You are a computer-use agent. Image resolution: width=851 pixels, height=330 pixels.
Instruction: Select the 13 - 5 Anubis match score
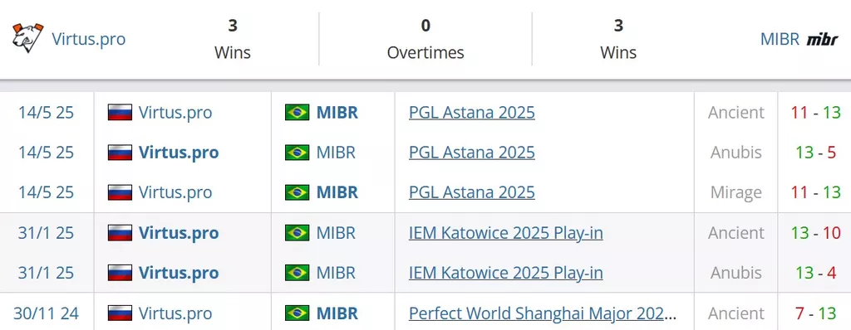(x=816, y=153)
